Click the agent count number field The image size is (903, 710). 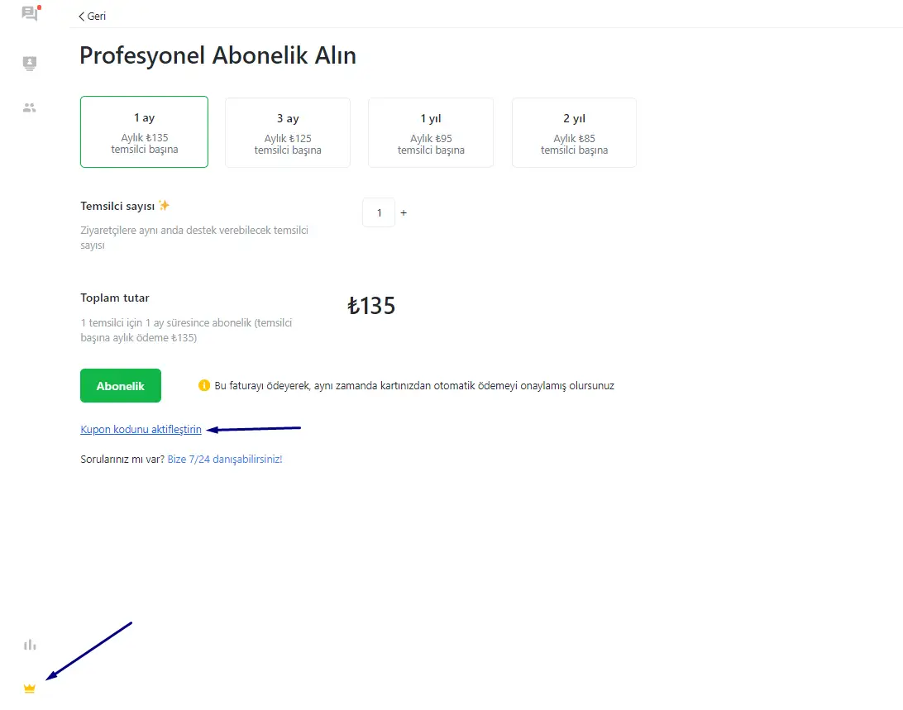click(379, 213)
